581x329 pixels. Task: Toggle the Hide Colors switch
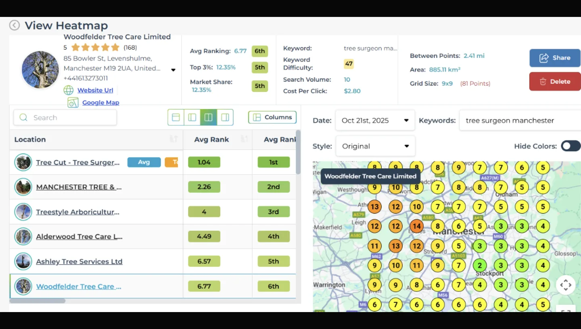click(571, 146)
